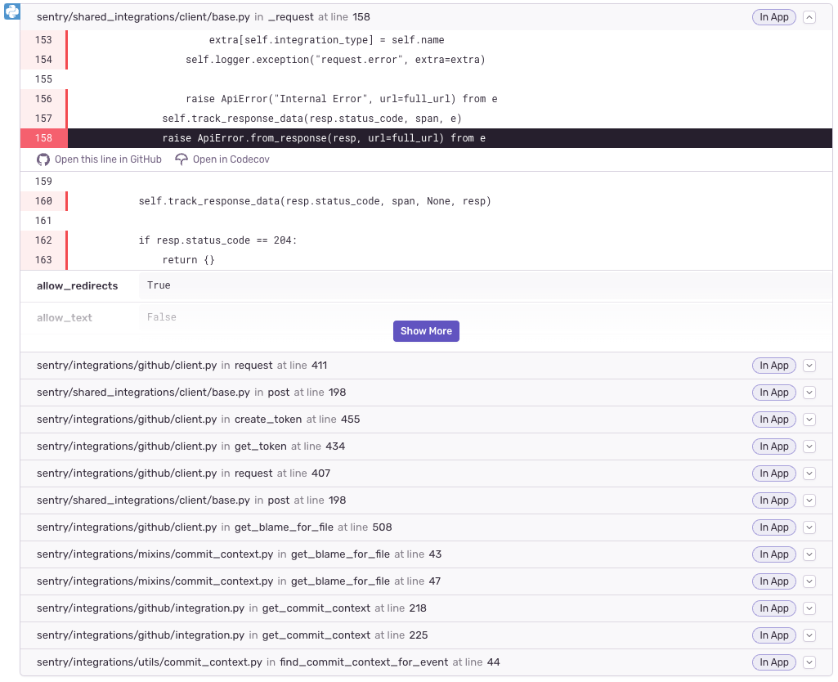Click In App tag on create_token frame
The image size is (838, 682).
tap(774, 420)
